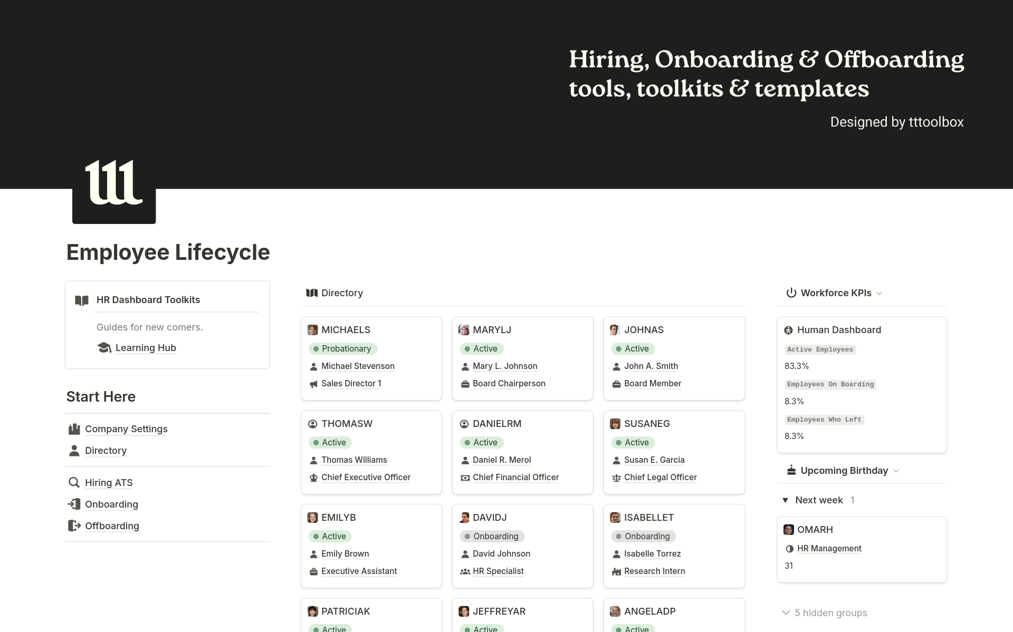Open the Chief Financial Officer role link
Viewport: 1013px width, 632px height.
pyautogui.click(x=515, y=478)
